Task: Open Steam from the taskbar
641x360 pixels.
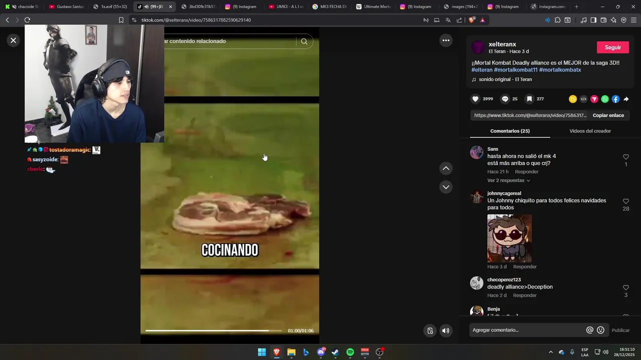Action: pos(336,352)
